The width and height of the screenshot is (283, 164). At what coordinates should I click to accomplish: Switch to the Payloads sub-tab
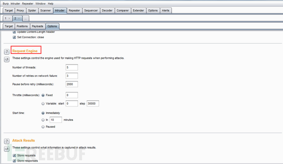37,26
